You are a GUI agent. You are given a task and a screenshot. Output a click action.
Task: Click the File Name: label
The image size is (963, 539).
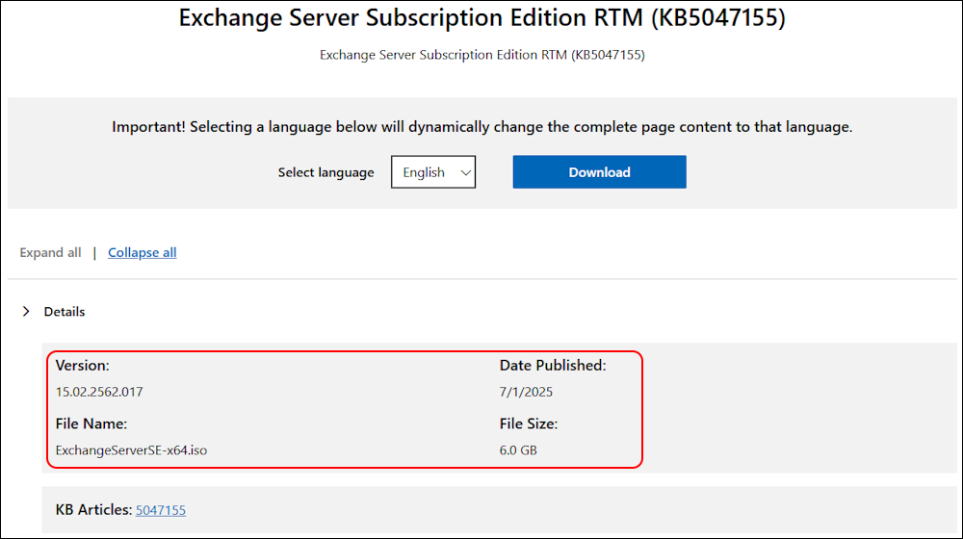point(91,423)
